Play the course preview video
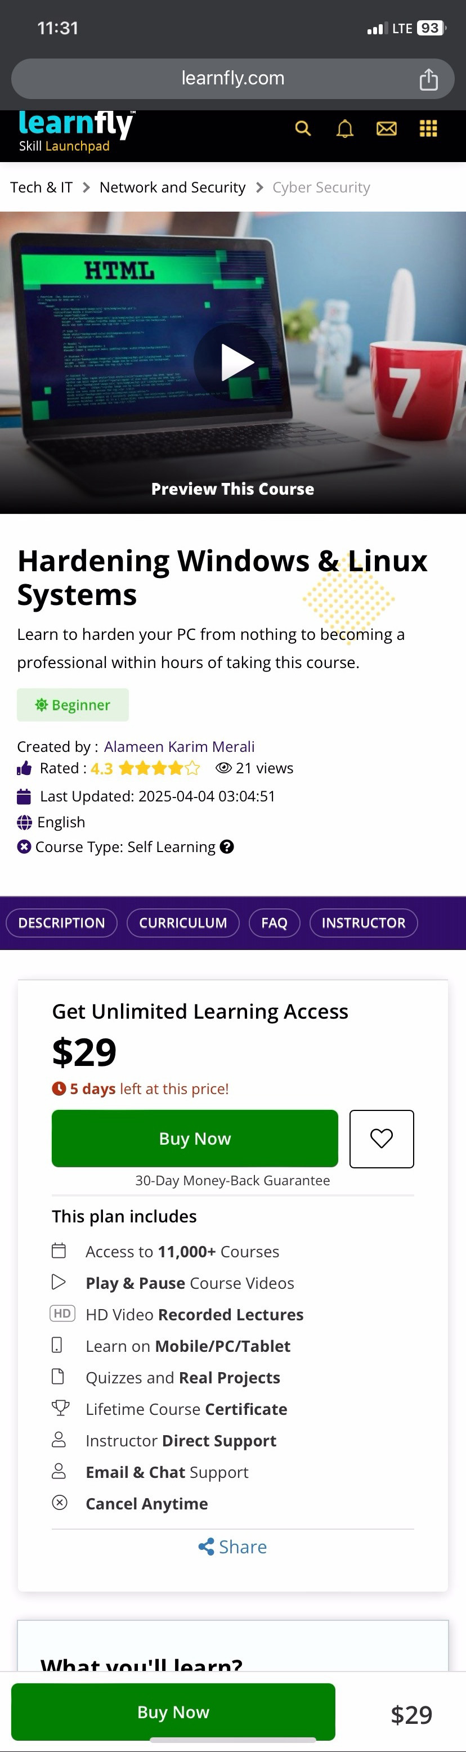The height and width of the screenshot is (1752, 466). pos(234,362)
